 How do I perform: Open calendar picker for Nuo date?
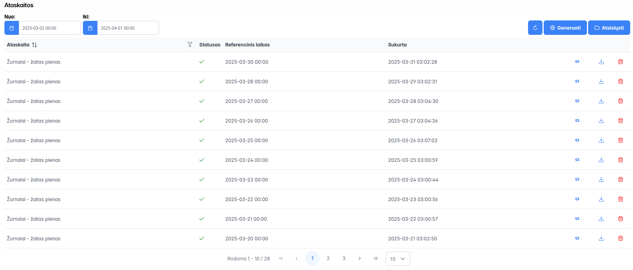(12, 28)
